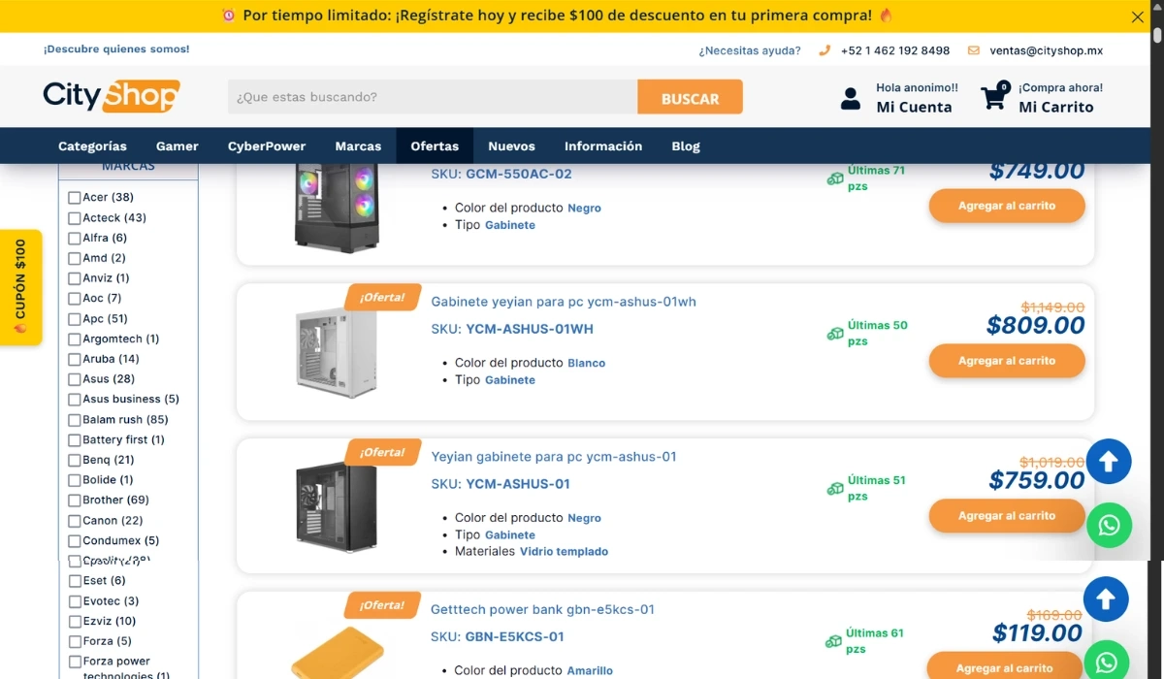Image resolution: width=1164 pixels, height=679 pixels.
Task: Add the $809.00 white cabinet to cart
Action: 1007,361
